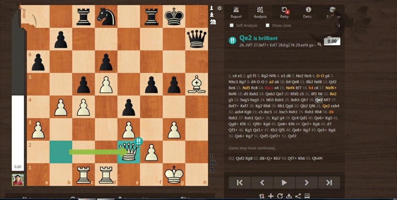397x200 pixels.
Task: Click the brilliant move double-exclamation icon
Action: pos(232,40)
